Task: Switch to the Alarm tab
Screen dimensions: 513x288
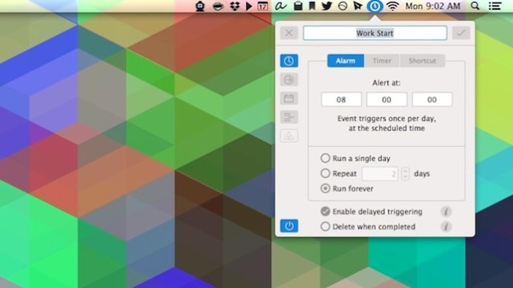Action: [x=345, y=61]
